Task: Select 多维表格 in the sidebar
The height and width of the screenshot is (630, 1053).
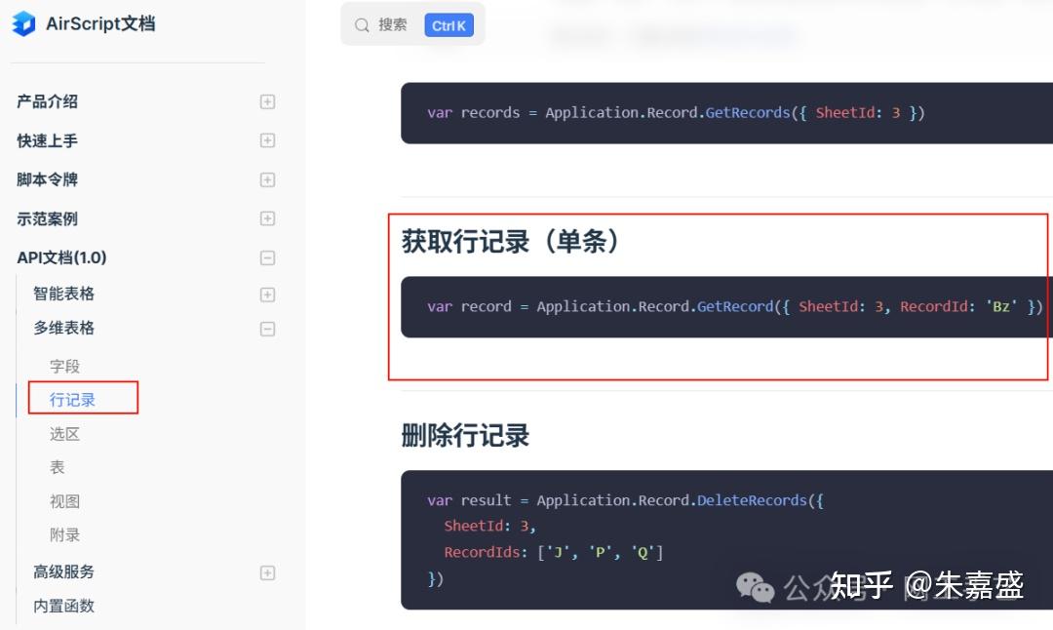Action: pos(63,328)
